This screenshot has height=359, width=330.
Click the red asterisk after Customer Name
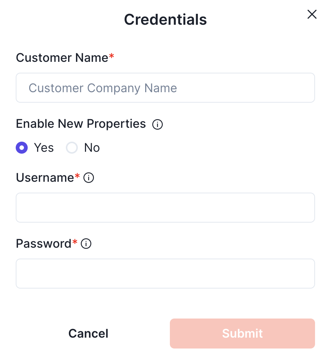tap(111, 57)
